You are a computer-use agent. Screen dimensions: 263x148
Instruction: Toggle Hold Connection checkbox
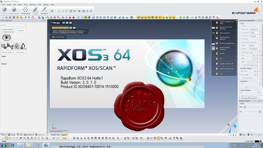coord(3,32)
